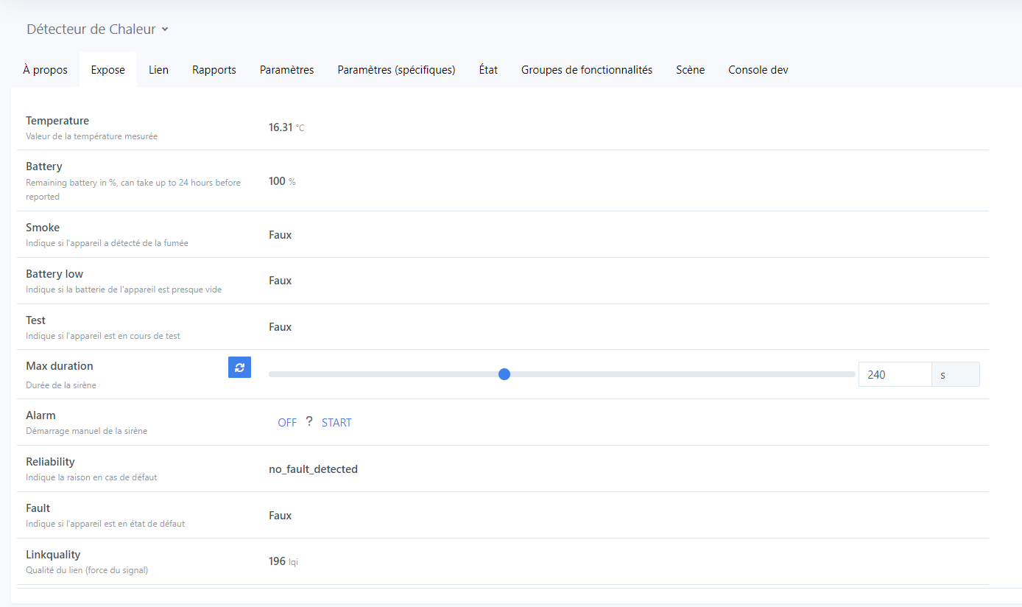Screen dimensions: 1022x607
Task: Set the Alarm to OFF
Action: (x=287, y=423)
